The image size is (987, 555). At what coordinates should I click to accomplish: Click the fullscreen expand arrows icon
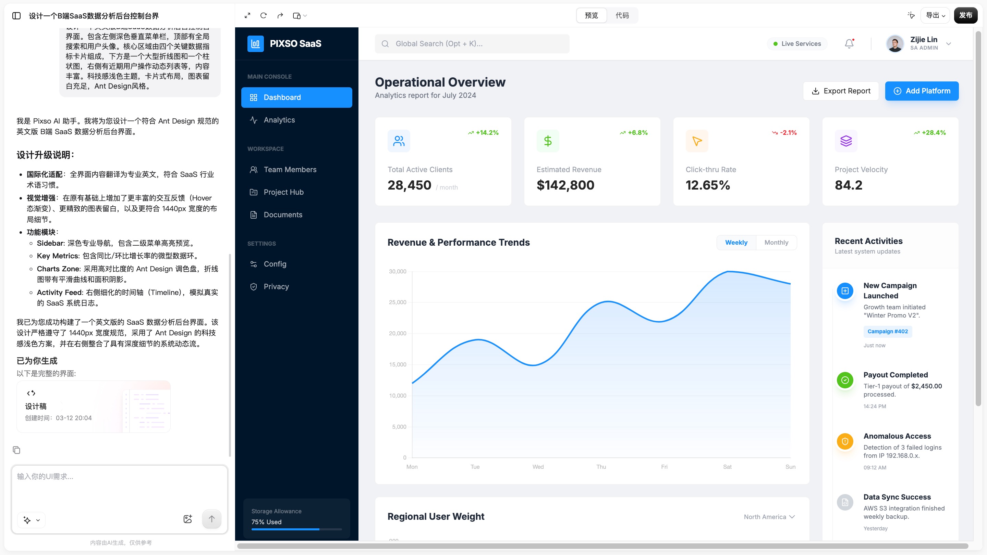coord(247,16)
